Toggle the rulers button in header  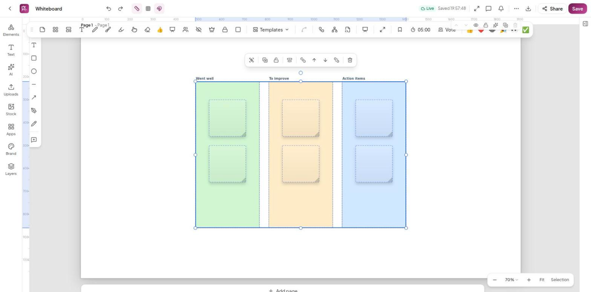click(137, 8)
